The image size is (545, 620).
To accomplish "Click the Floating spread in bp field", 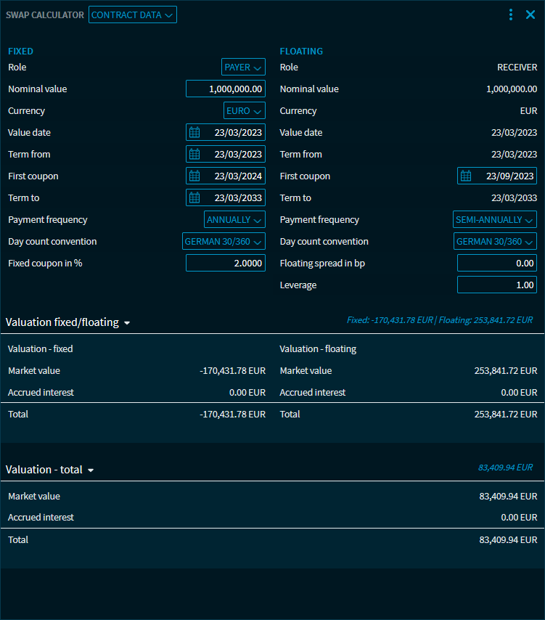I will click(x=497, y=263).
